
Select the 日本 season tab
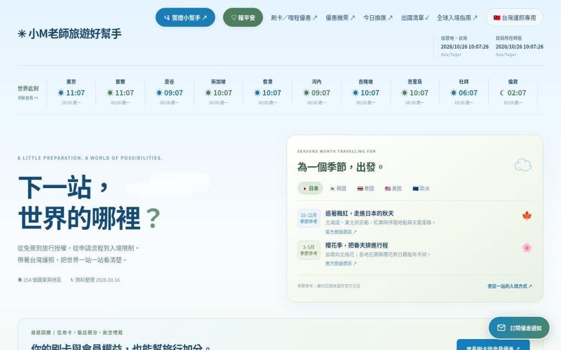pos(310,188)
